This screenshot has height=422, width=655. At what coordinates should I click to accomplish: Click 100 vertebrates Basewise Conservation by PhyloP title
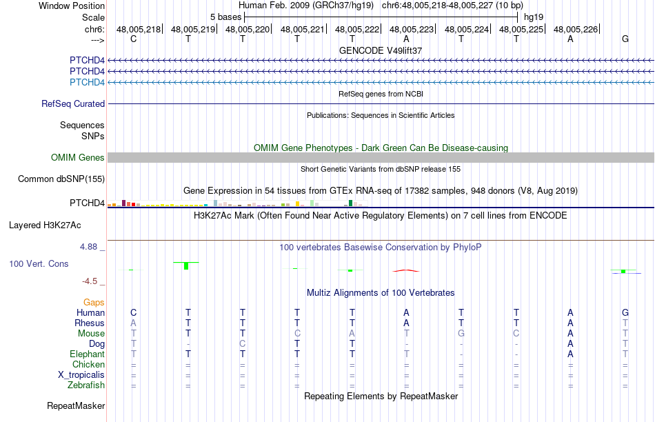point(381,248)
